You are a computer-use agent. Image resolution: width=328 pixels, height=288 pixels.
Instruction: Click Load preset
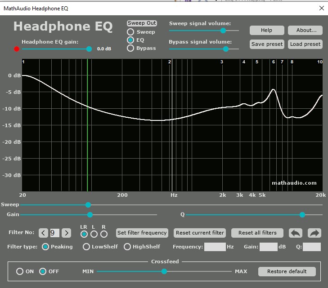coord(305,44)
